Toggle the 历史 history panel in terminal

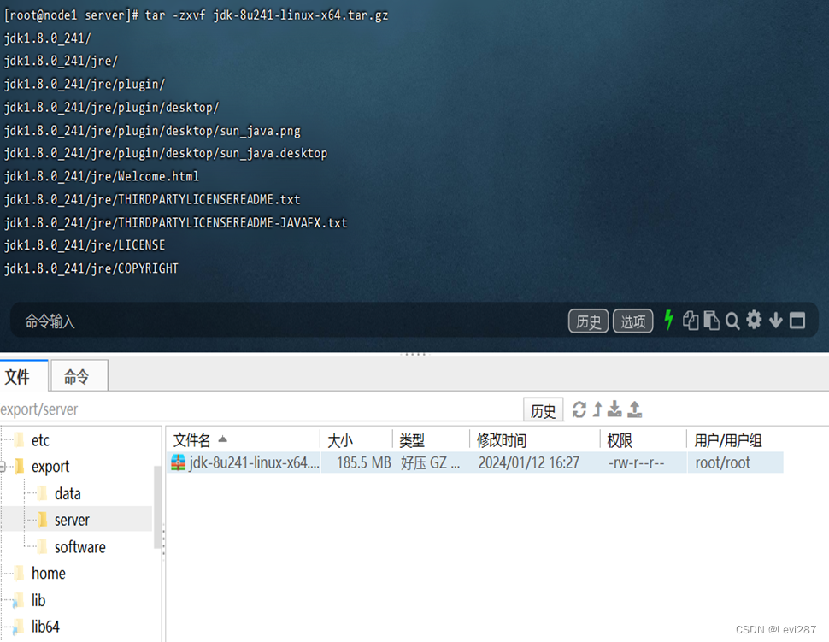[x=588, y=321]
